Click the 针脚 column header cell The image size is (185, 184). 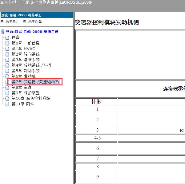tap(96, 102)
